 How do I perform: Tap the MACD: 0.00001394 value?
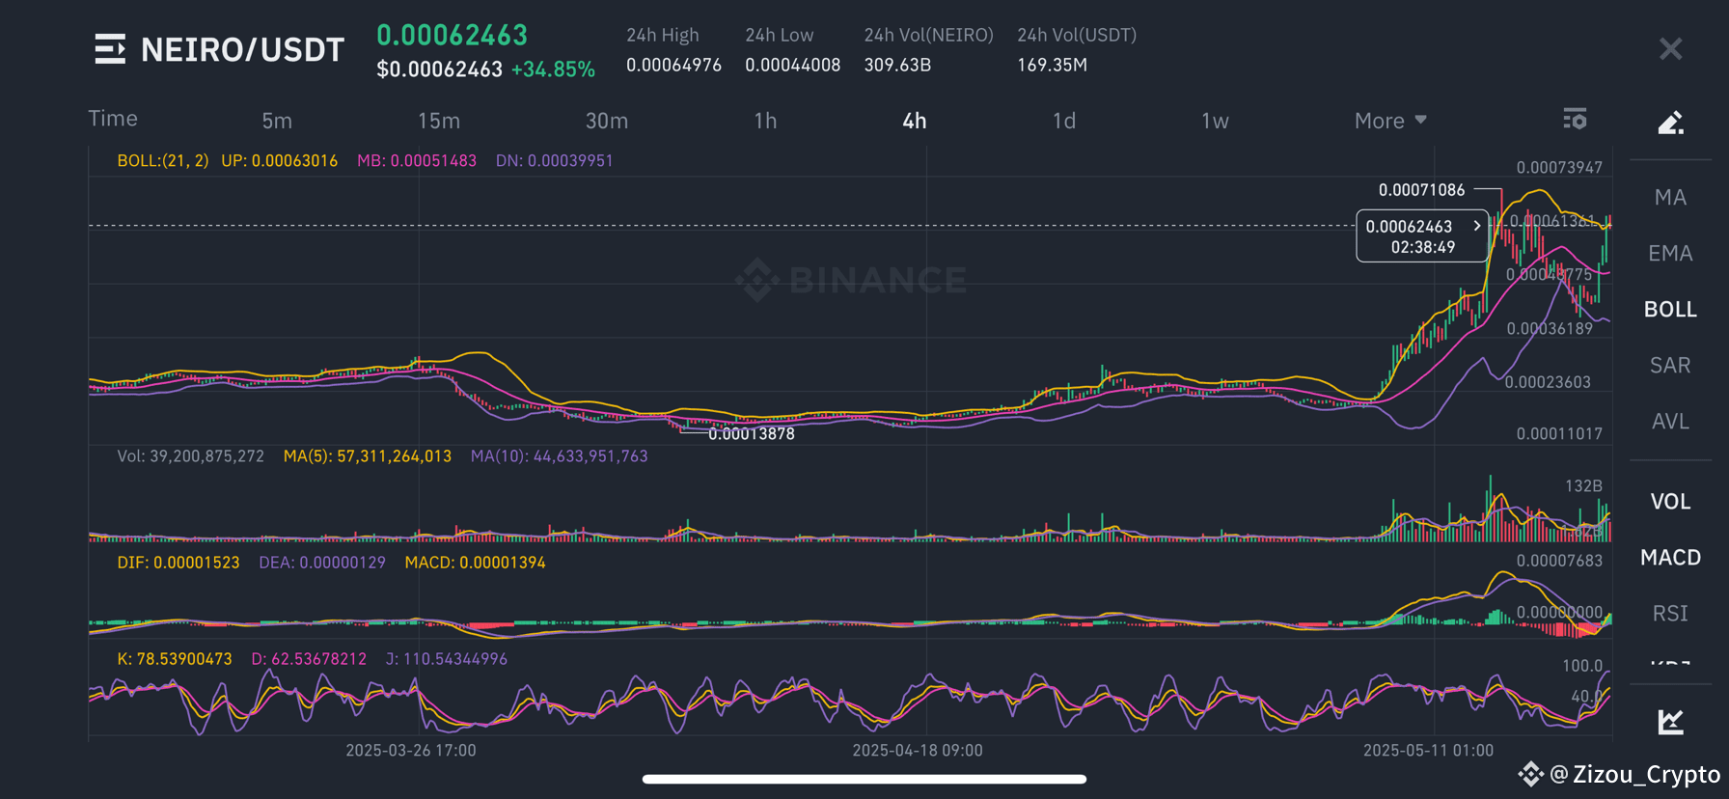[x=475, y=562]
